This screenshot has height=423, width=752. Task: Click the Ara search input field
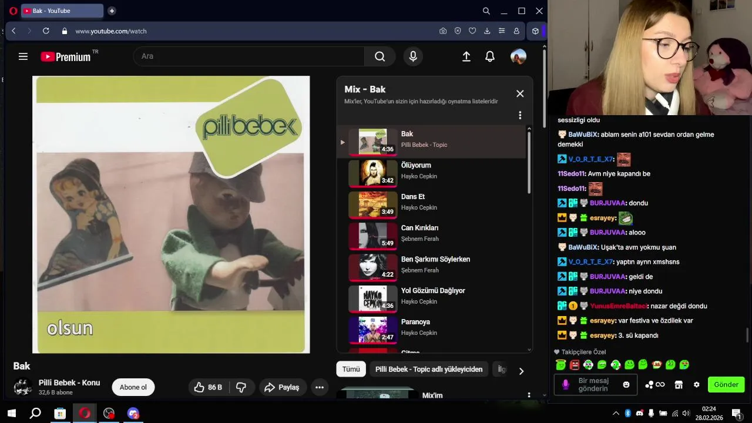point(249,56)
